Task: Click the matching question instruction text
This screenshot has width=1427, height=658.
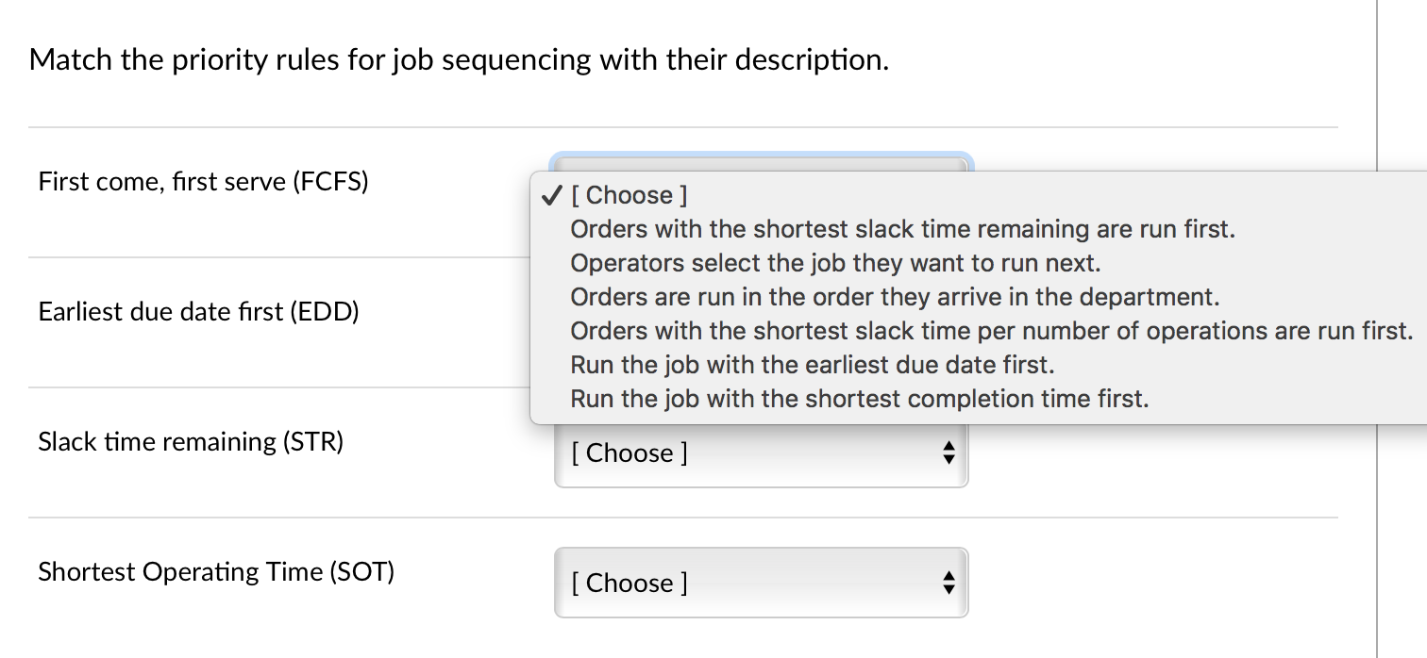Action: pyautogui.click(x=458, y=58)
